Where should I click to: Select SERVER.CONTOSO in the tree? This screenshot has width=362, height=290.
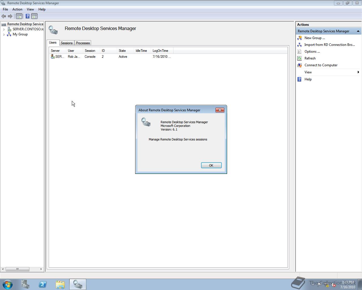click(x=28, y=29)
